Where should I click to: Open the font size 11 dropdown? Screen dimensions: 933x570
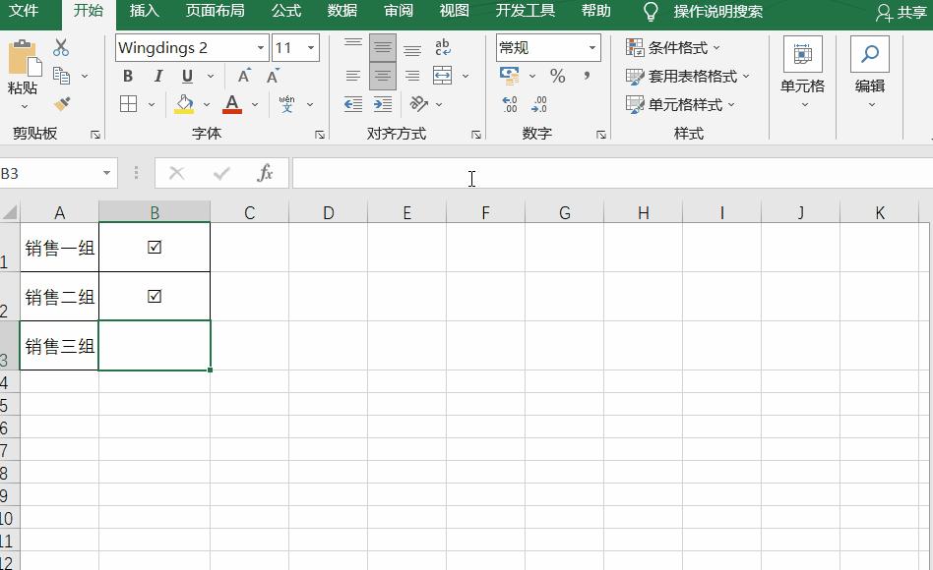(313, 46)
